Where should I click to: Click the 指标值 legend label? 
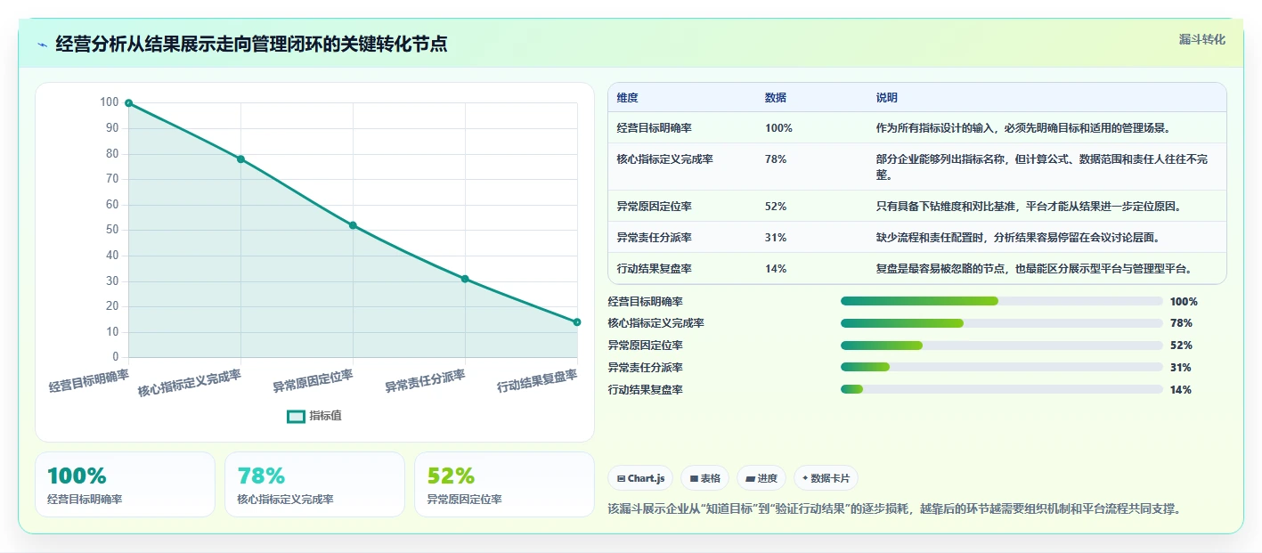[325, 416]
